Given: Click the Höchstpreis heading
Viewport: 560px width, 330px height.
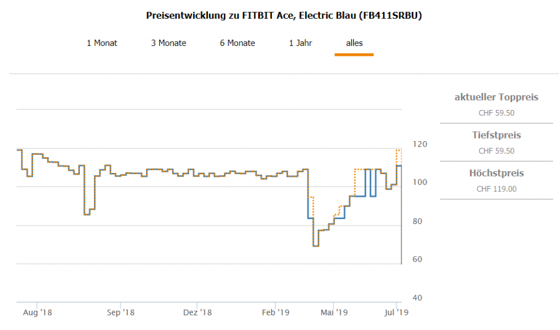Looking at the screenshot, I should click(497, 173).
